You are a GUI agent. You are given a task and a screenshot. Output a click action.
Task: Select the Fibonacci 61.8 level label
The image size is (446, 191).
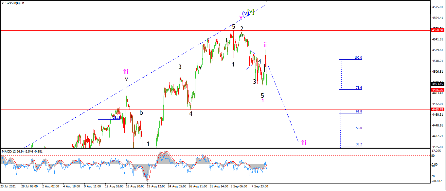point(359,111)
